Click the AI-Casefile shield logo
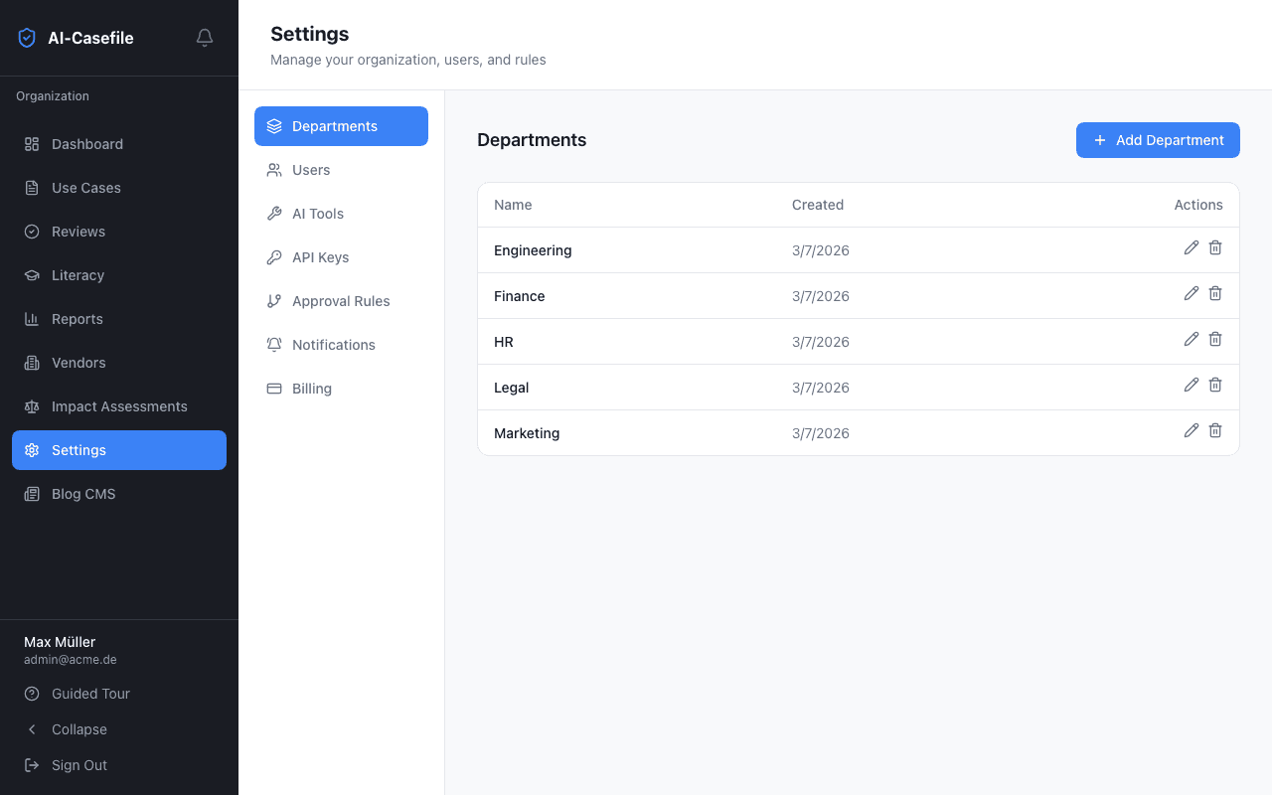The height and width of the screenshot is (795, 1272). coord(27,38)
